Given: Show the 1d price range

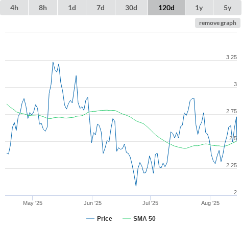Looking at the screenshot, I should [72, 8].
